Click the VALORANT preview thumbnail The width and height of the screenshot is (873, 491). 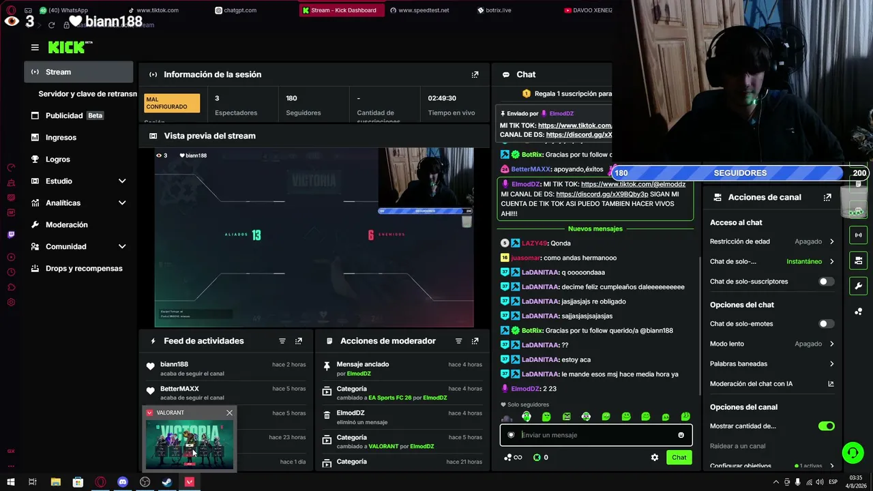[x=190, y=445]
